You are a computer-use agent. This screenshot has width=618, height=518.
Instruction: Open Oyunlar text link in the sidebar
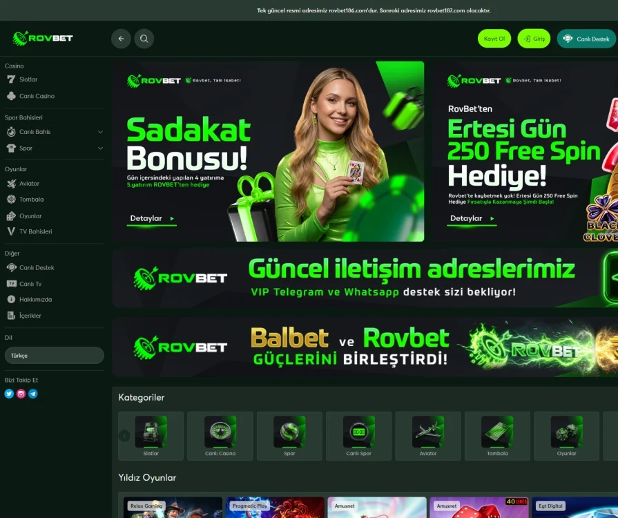[30, 216]
